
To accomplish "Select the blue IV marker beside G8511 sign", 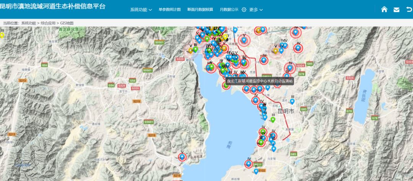I will point(249,164).
